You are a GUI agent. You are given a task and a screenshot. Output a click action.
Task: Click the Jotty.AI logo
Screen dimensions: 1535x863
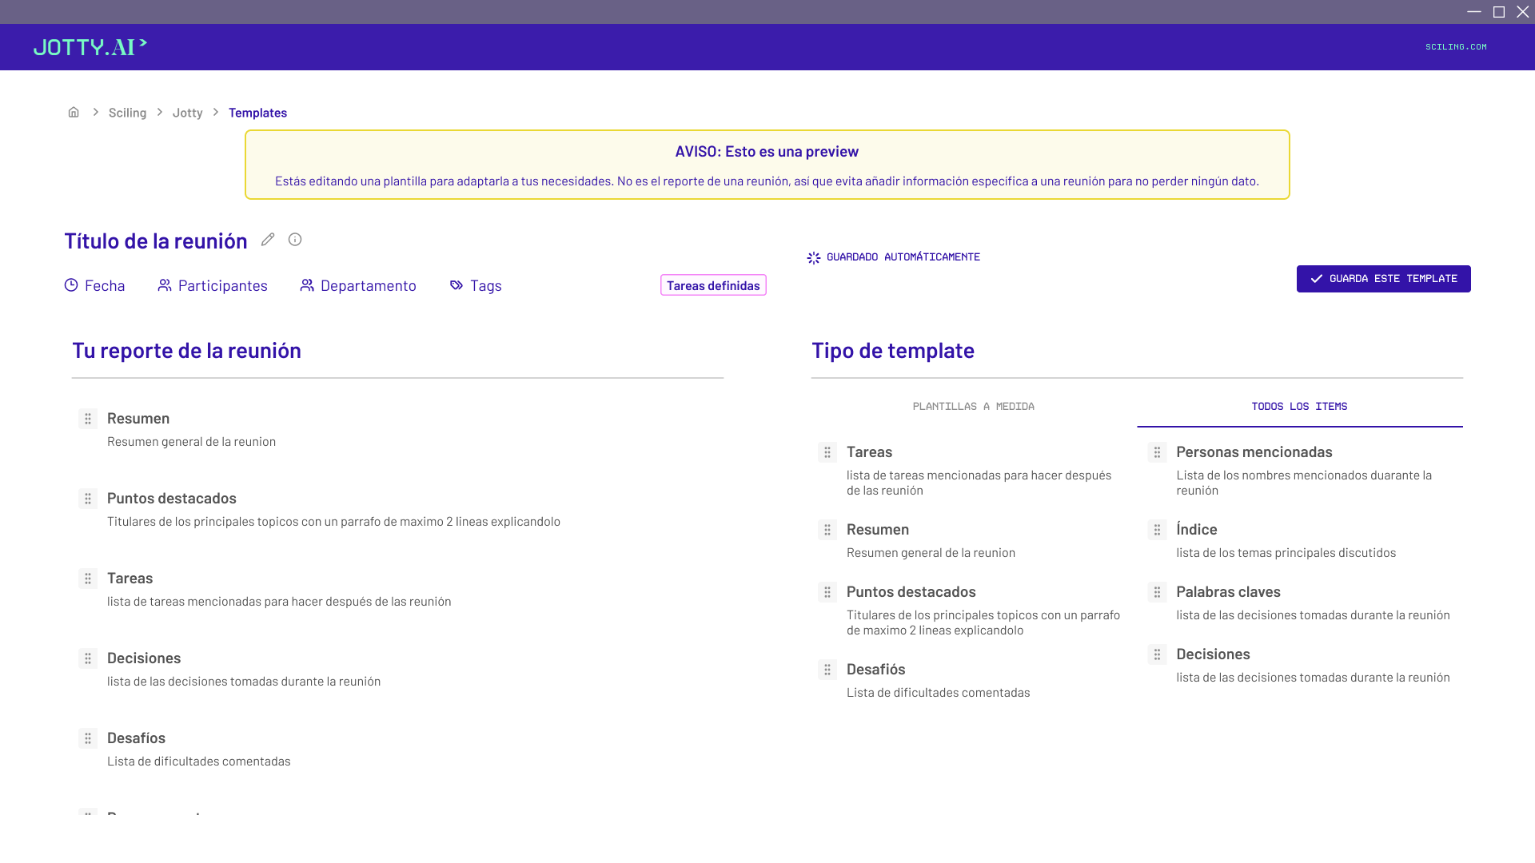coord(90,47)
